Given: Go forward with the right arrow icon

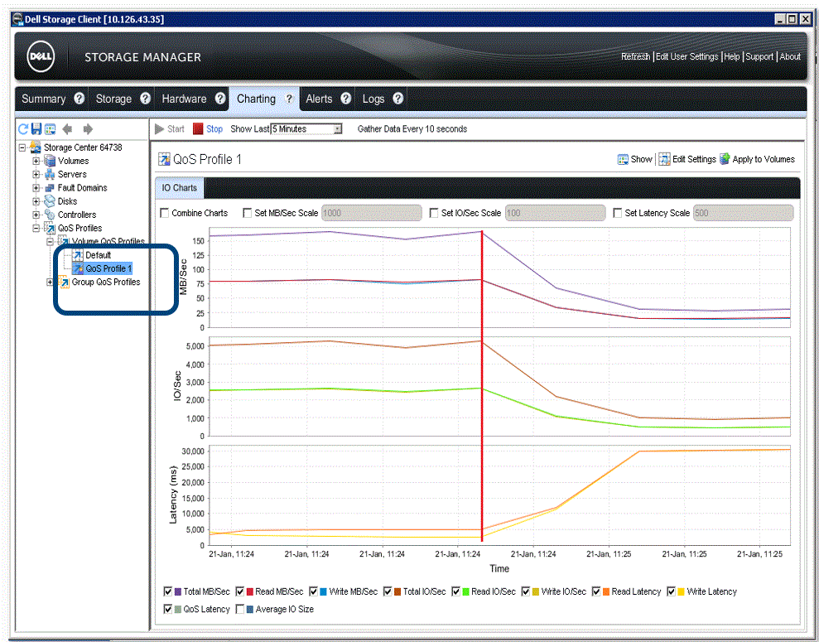Looking at the screenshot, I should [x=88, y=128].
